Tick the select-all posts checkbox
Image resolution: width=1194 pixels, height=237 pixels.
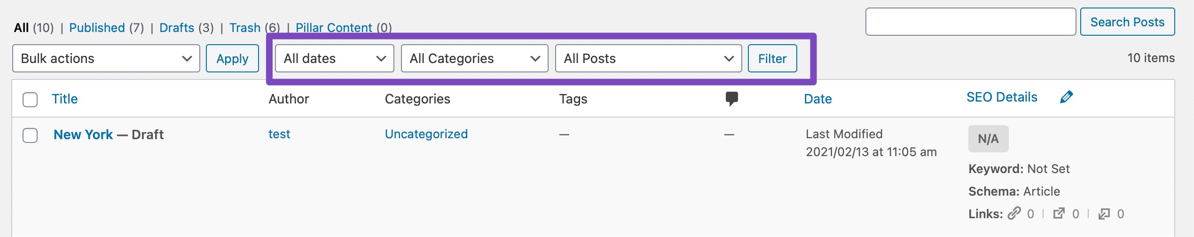pyautogui.click(x=30, y=99)
